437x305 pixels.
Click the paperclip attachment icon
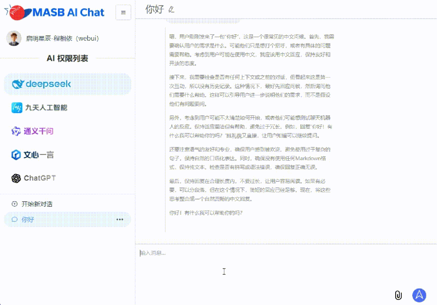coord(399,295)
